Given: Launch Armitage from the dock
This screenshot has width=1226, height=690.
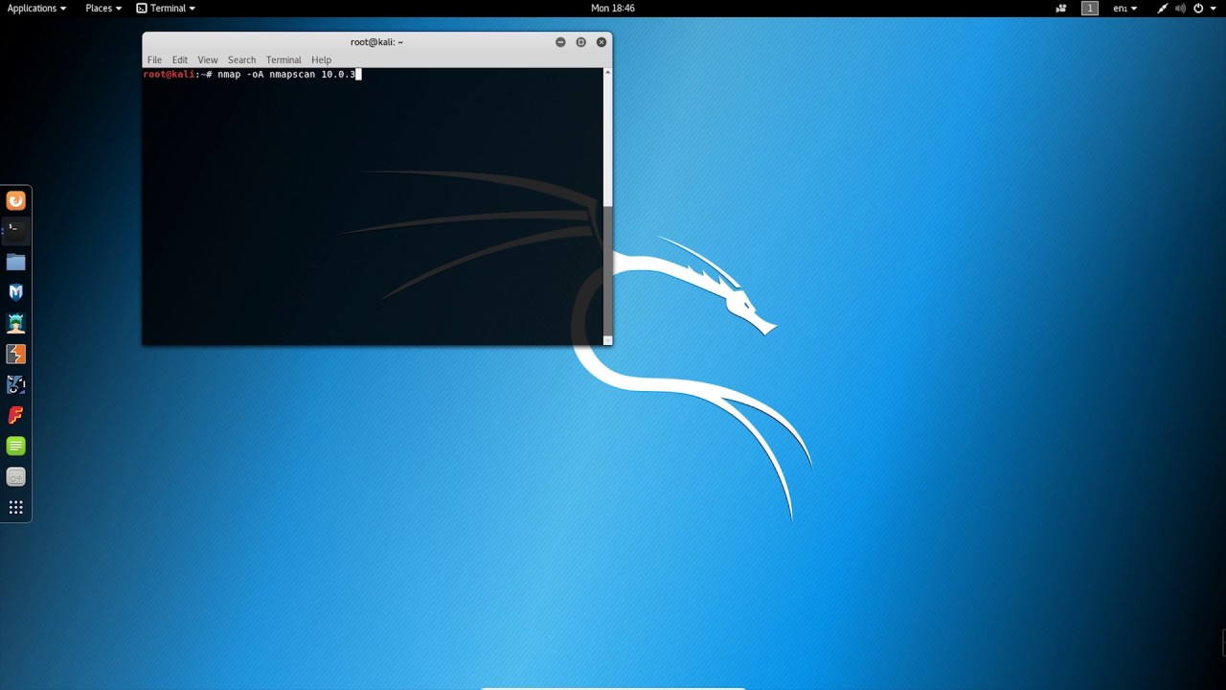Looking at the screenshot, I should (x=15, y=323).
